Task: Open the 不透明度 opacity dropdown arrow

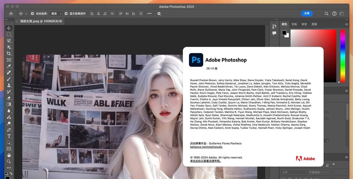Action: pos(333,172)
